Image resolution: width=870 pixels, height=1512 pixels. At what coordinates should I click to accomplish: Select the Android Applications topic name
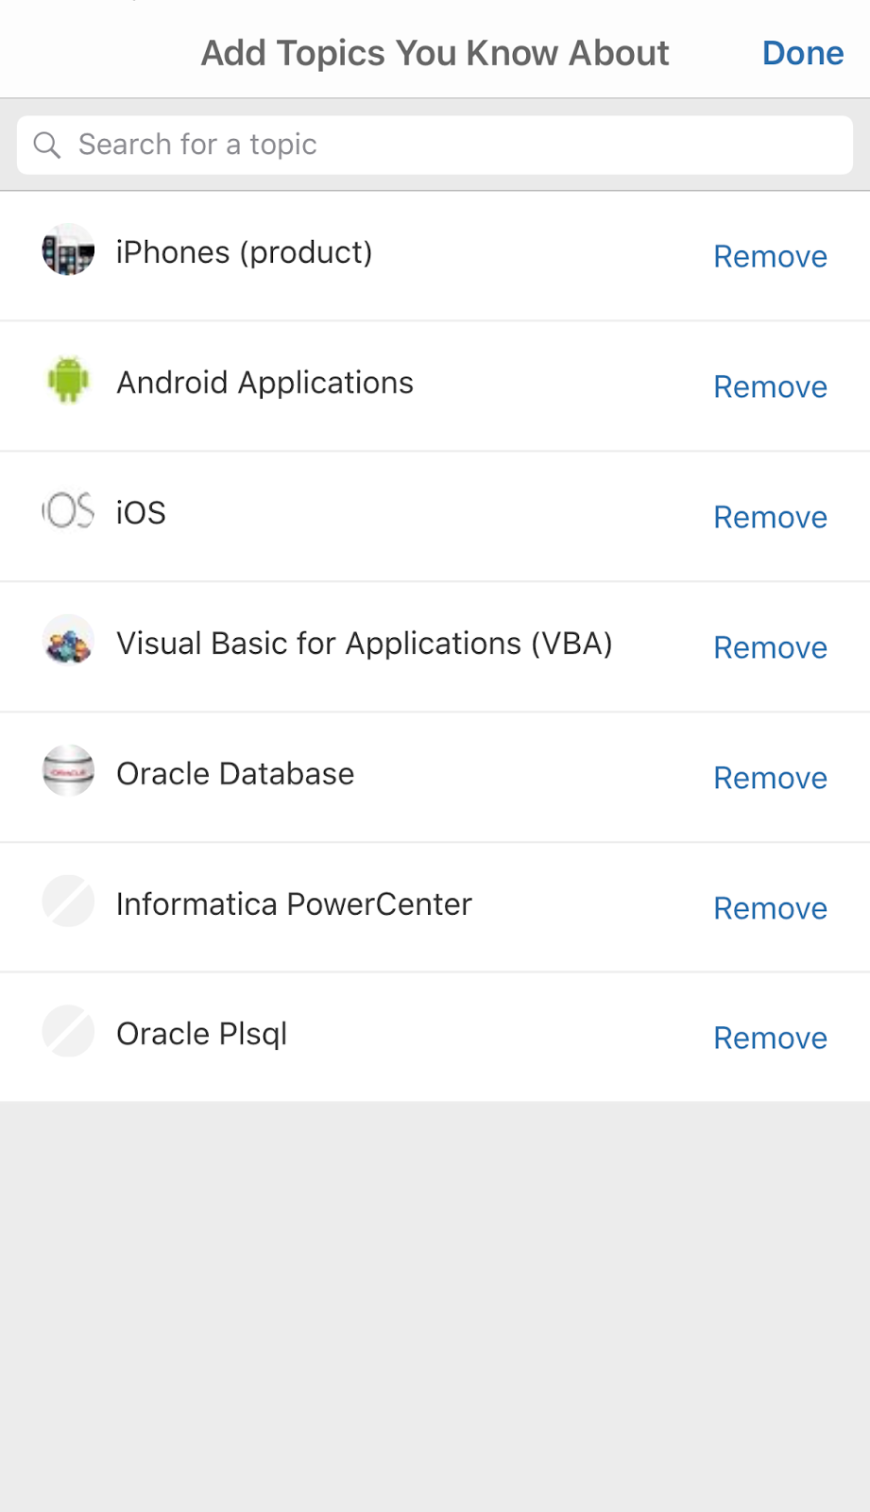(x=264, y=383)
